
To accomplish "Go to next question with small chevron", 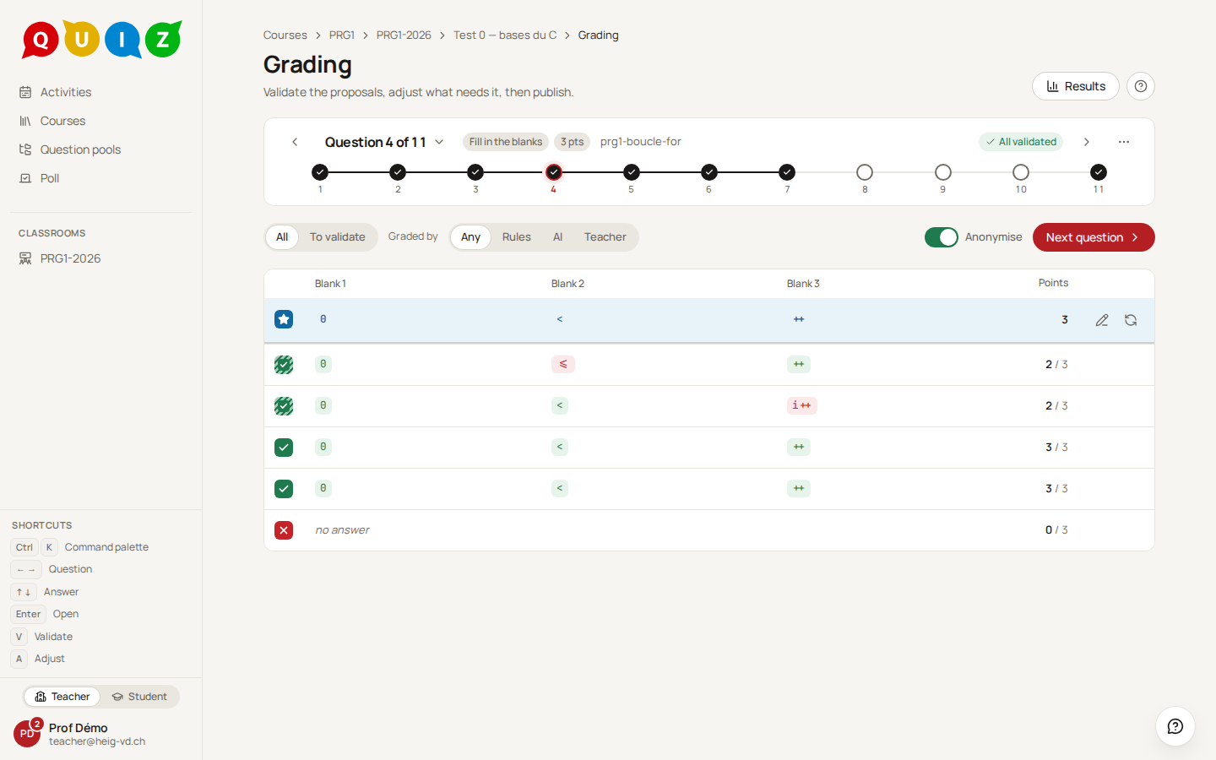I will [x=1087, y=142].
